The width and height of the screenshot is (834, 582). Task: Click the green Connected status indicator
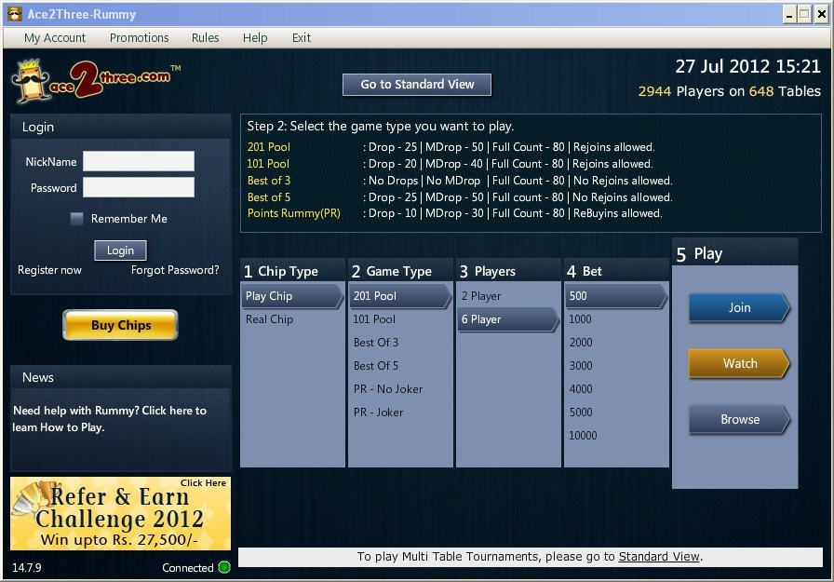[223, 567]
